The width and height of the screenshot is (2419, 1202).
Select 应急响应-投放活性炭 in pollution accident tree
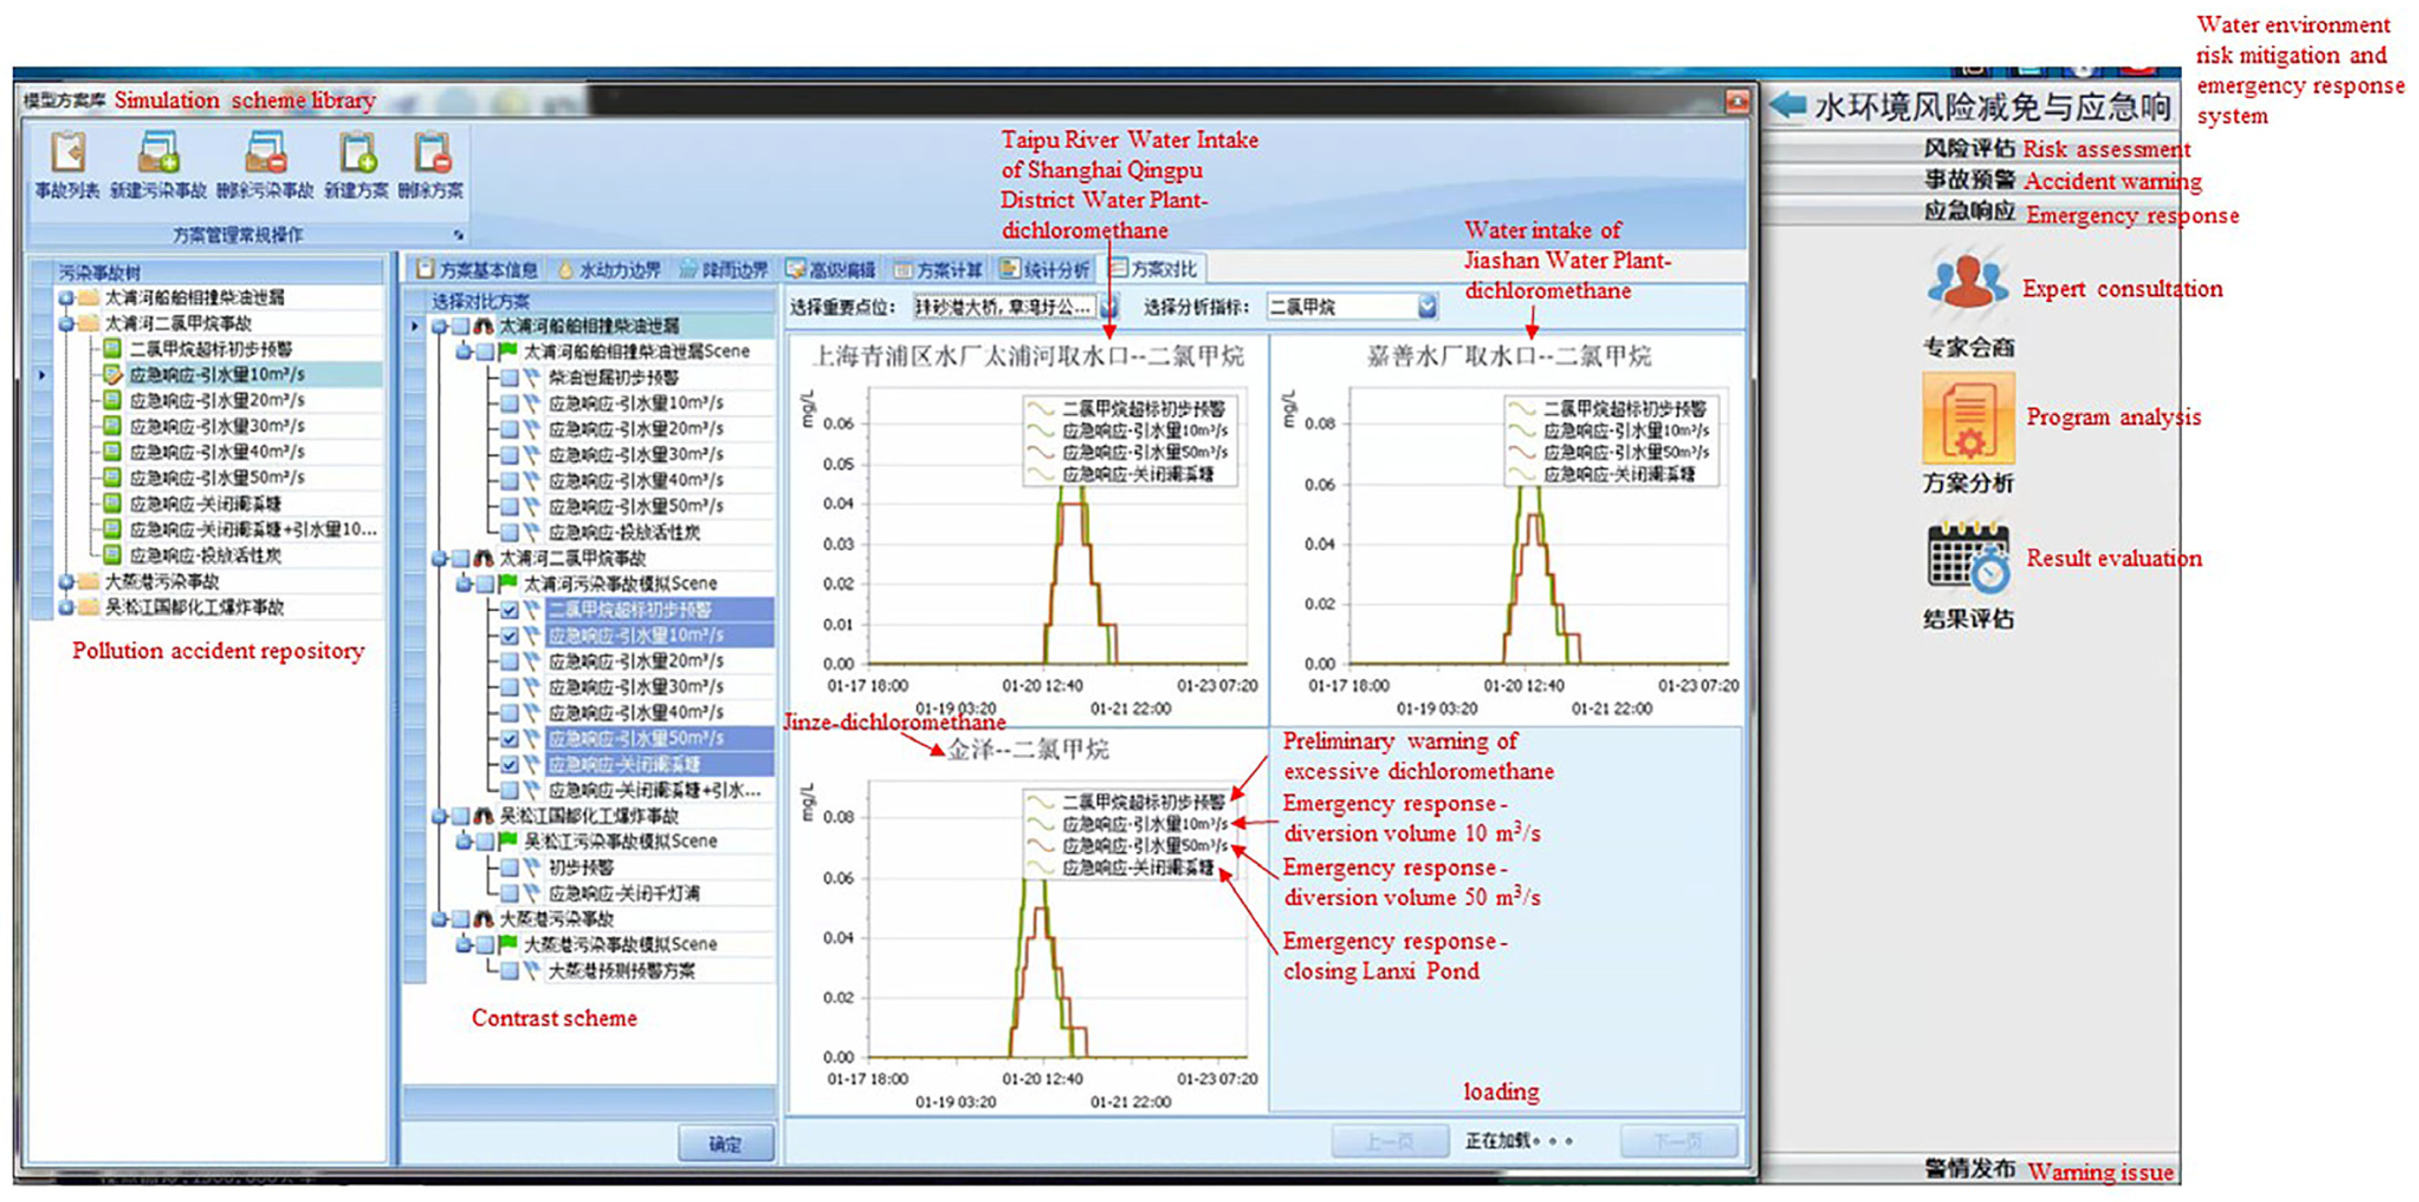click(205, 555)
